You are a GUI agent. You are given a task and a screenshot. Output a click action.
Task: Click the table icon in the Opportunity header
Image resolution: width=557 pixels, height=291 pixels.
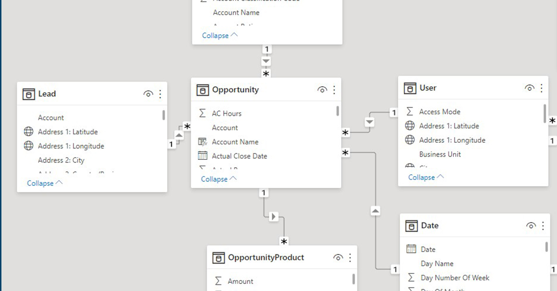coord(203,89)
